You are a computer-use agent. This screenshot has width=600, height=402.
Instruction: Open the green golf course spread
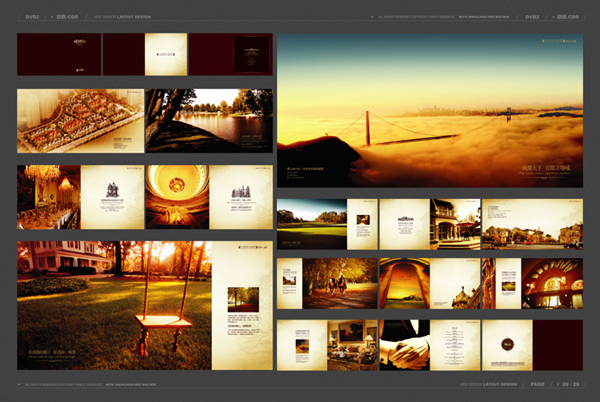pyautogui.click(x=327, y=225)
